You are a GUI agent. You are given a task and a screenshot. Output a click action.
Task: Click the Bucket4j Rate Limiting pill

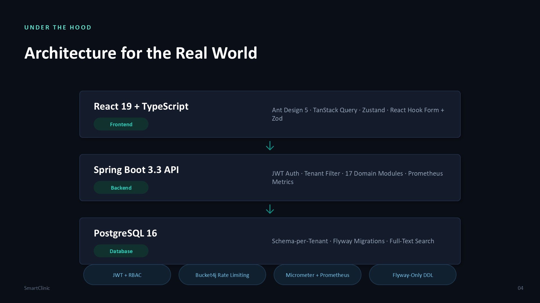tap(222, 275)
